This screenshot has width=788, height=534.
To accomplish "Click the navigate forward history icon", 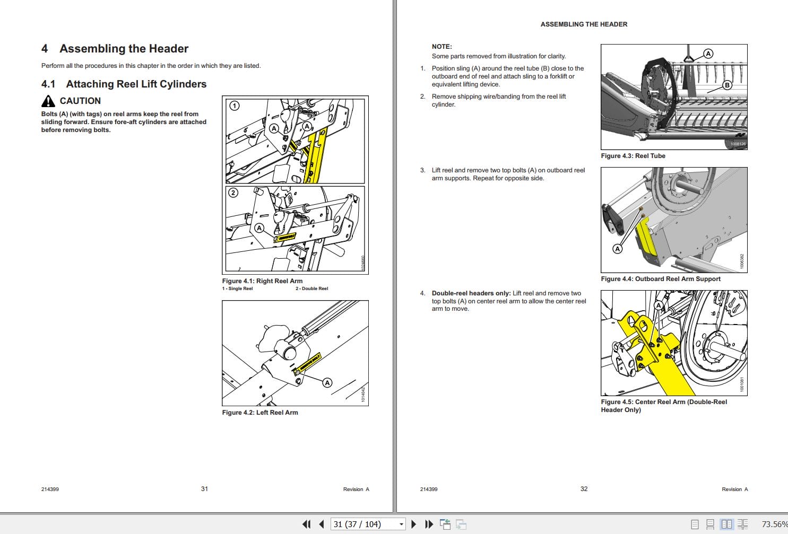I will (x=462, y=524).
